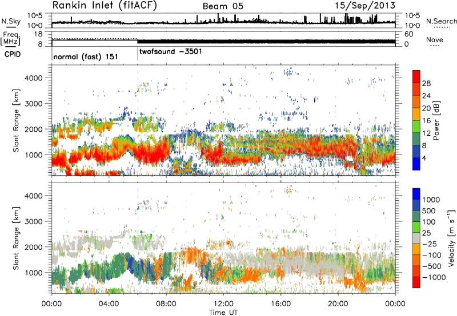The height and width of the screenshot is (316, 457).
Task: Click the 'Time UT' axis label
Action: pyautogui.click(x=223, y=313)
